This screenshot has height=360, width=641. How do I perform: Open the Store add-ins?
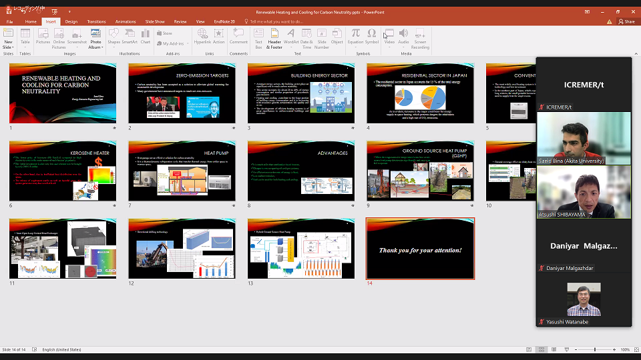point(164,33)
